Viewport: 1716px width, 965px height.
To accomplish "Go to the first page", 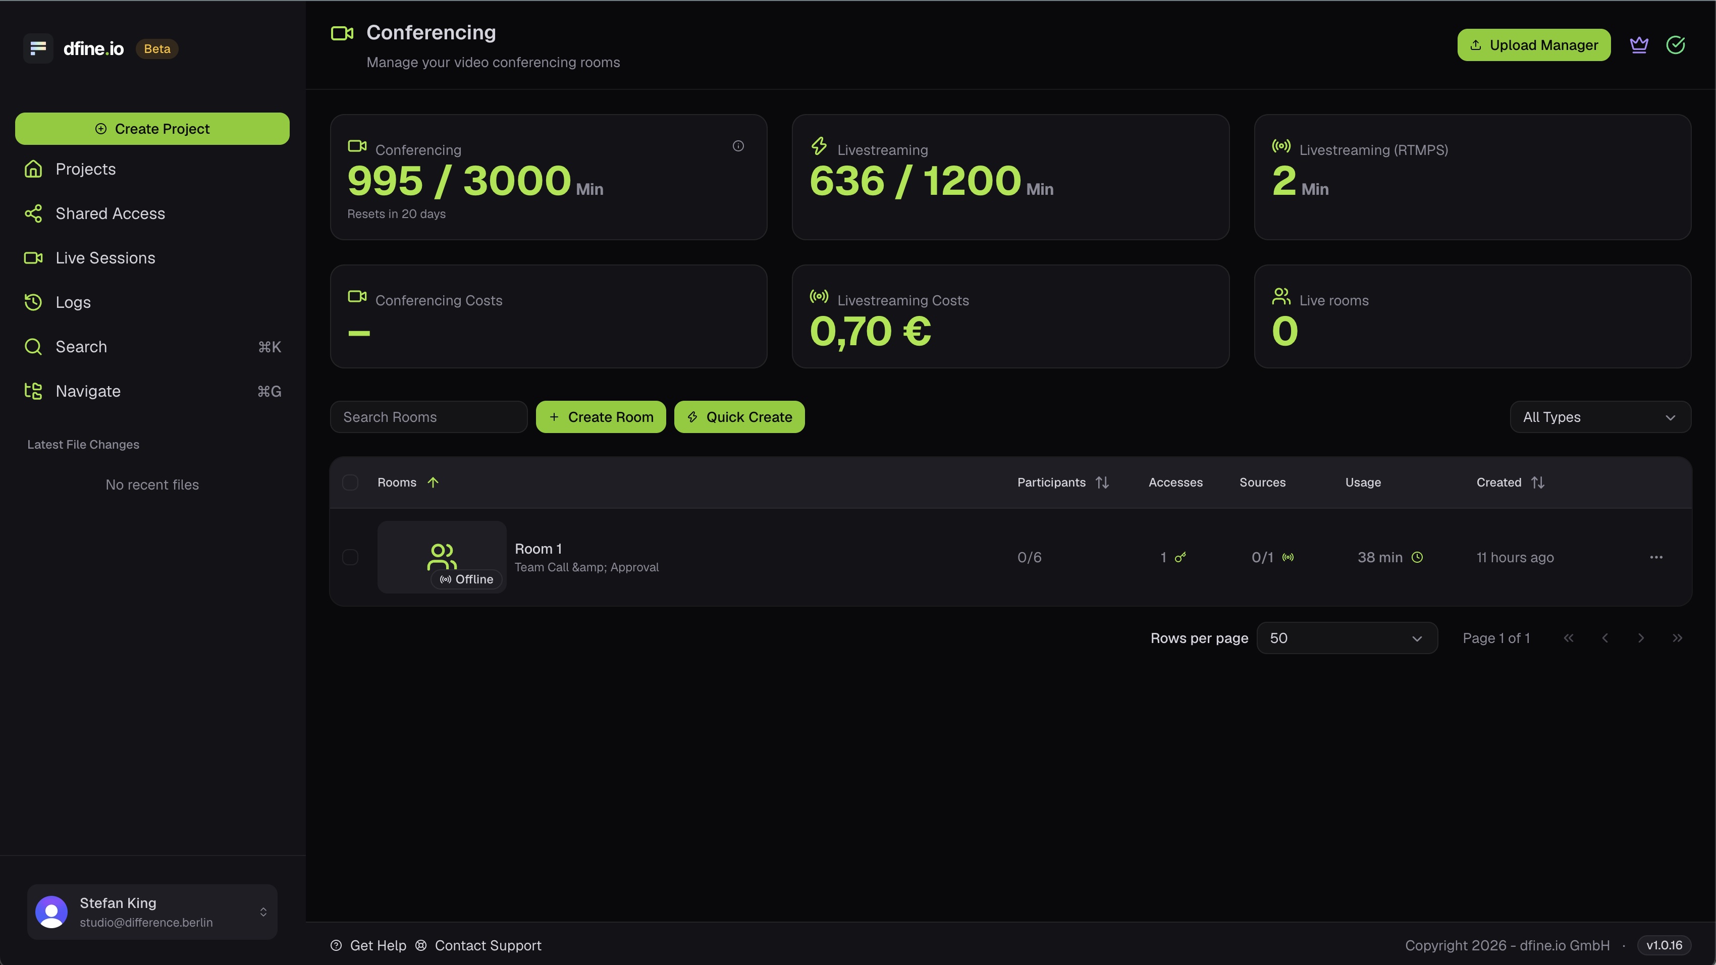I will click(x=1569, y=638).
